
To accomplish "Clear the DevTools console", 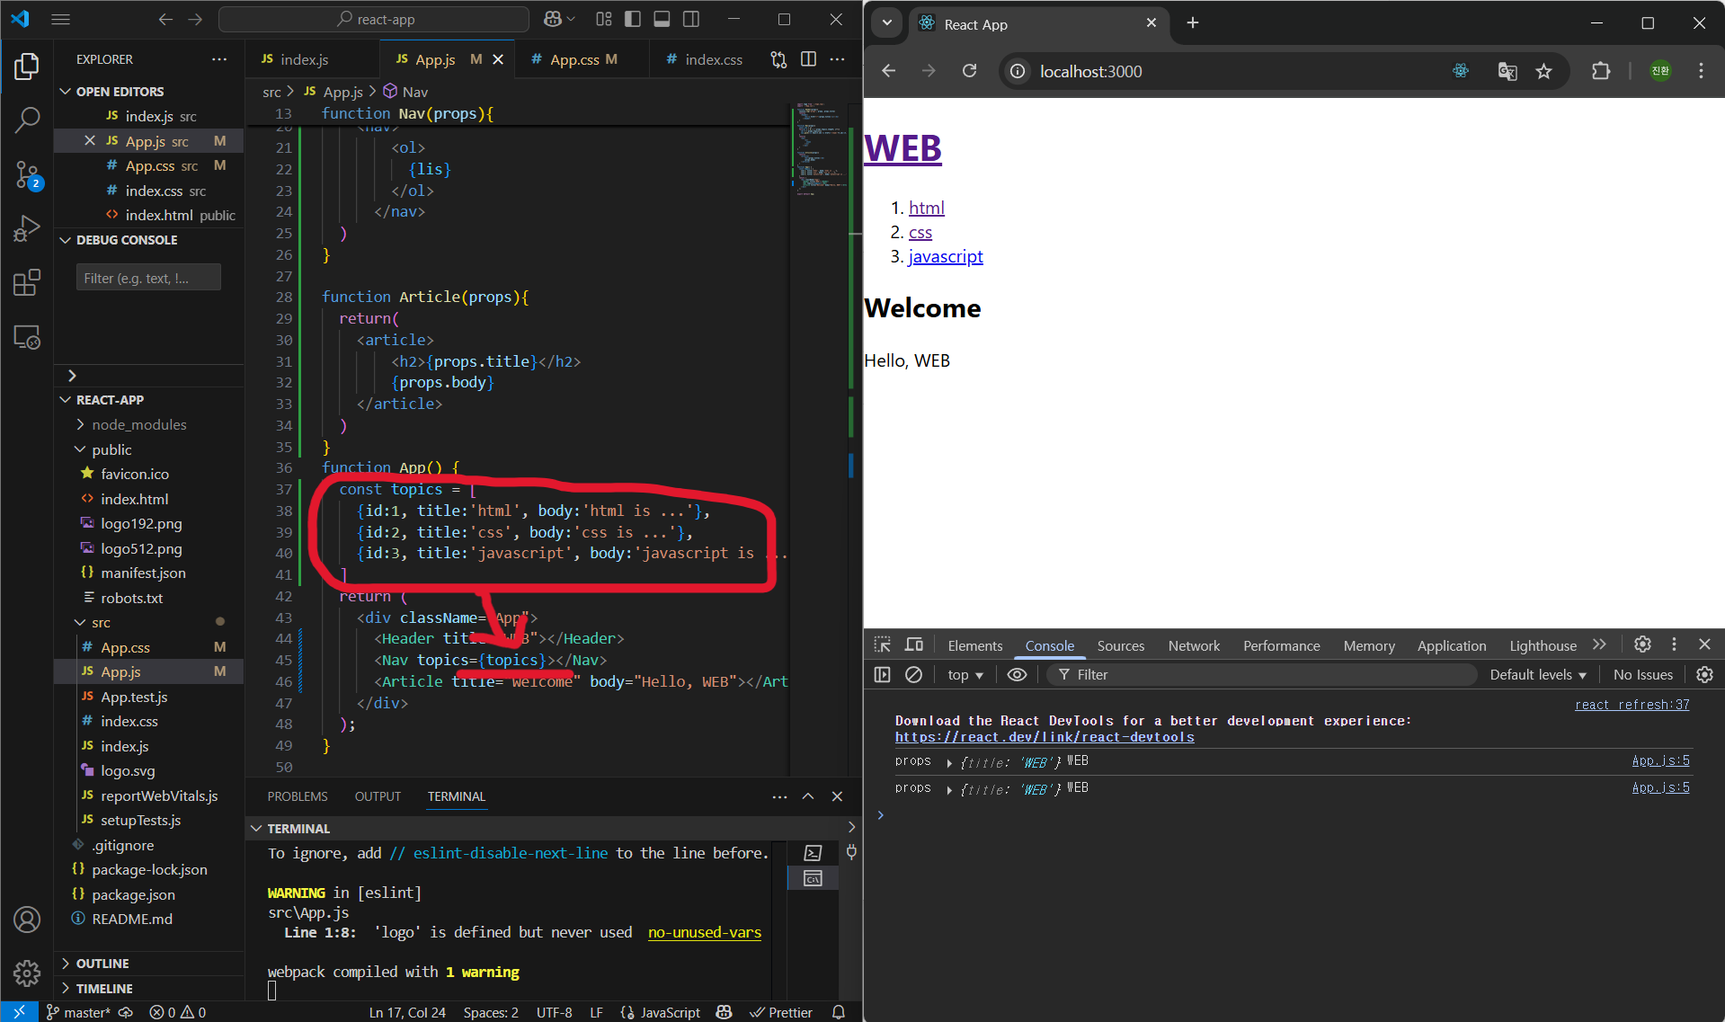I will (x=913, y=674).
